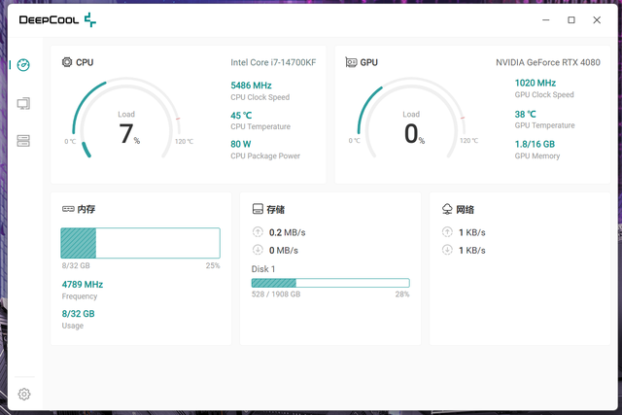Click the memory usage bar

[x=140, y=243]
